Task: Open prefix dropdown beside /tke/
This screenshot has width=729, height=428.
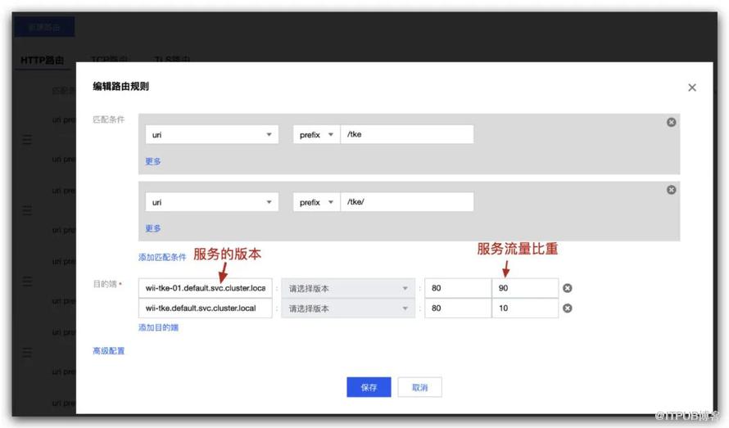Action: pos(317,202)
